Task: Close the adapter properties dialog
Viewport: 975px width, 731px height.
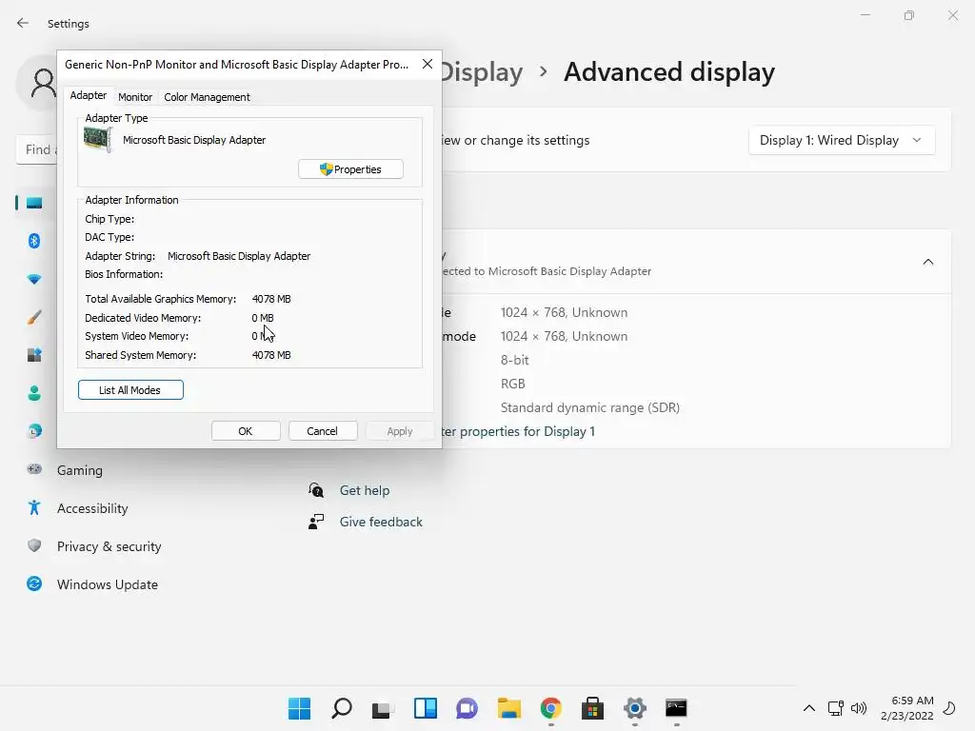Action: coord(428,64)
